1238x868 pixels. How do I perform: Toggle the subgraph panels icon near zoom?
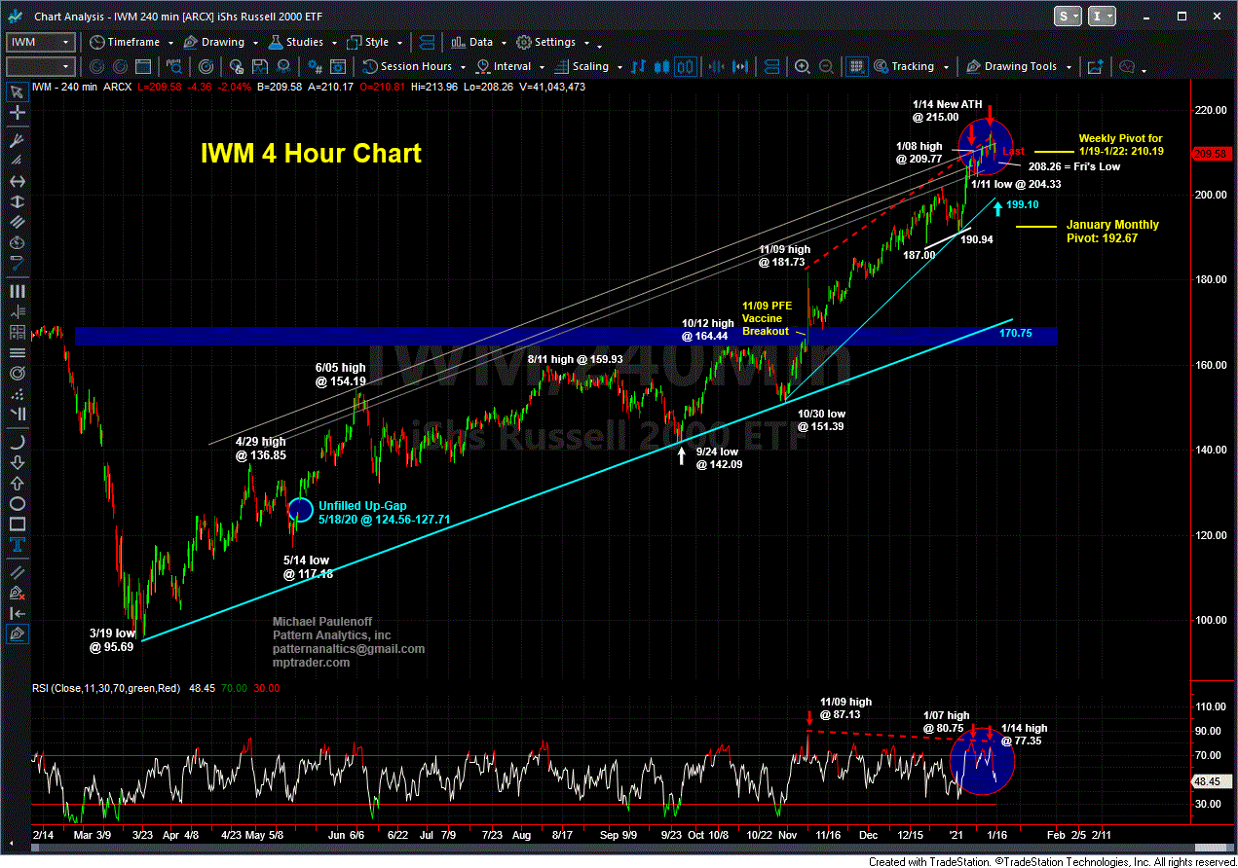point(770,66)
